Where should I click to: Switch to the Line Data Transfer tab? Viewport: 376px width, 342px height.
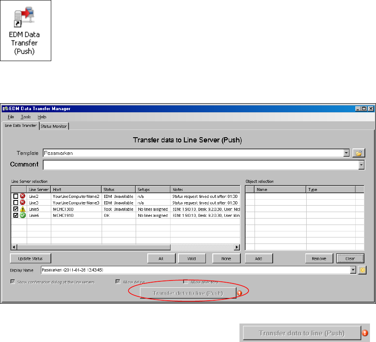(21, 126)
